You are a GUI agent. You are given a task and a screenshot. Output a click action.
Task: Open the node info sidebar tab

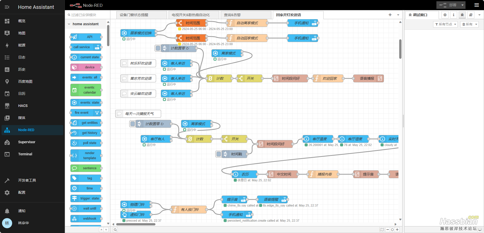tap(453, 15)
